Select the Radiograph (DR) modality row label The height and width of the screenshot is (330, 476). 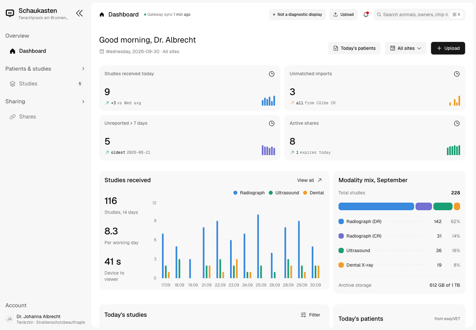(364, 221)
